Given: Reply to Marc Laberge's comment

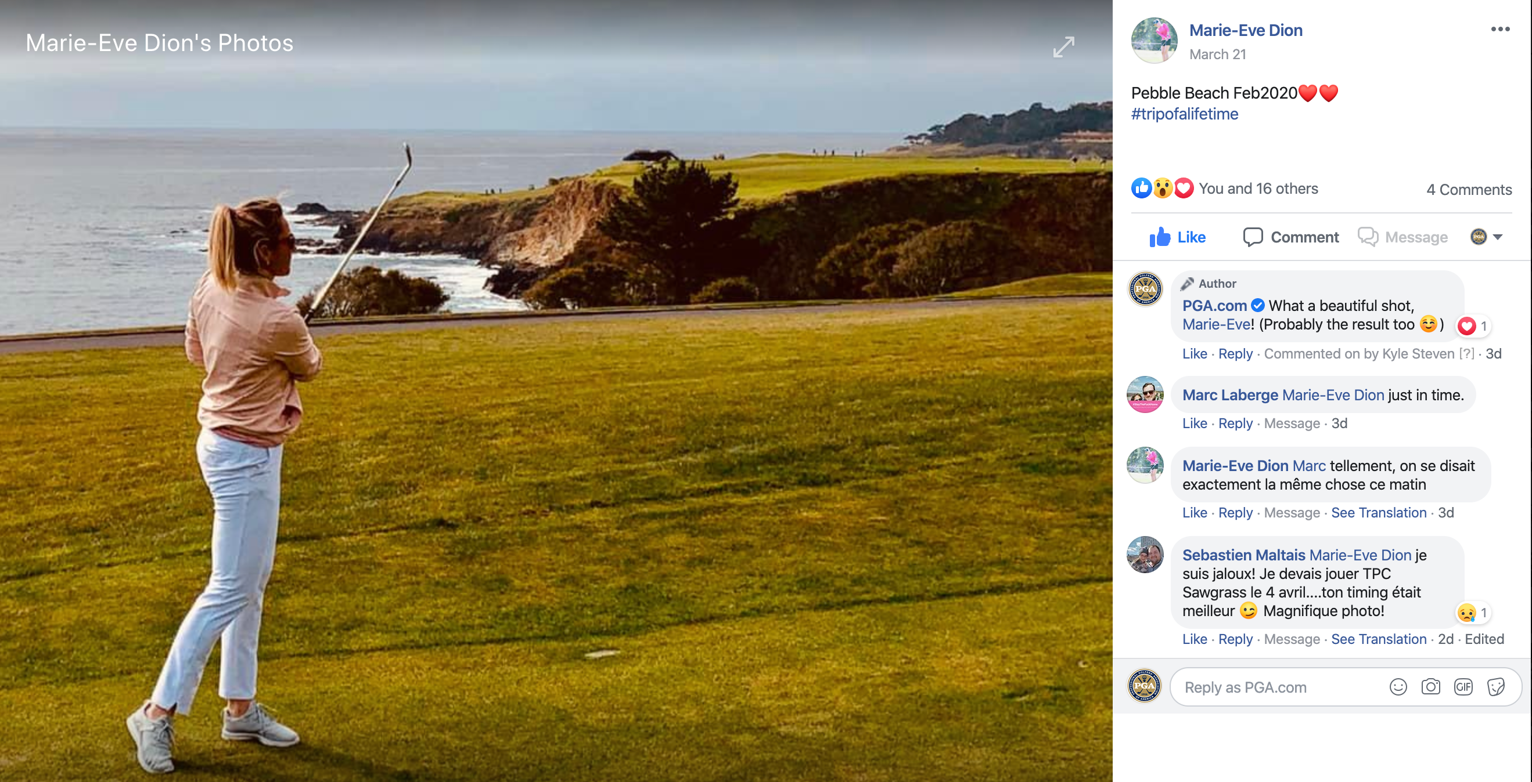Looking at the screenshot, I should [x=1235, y=423].
